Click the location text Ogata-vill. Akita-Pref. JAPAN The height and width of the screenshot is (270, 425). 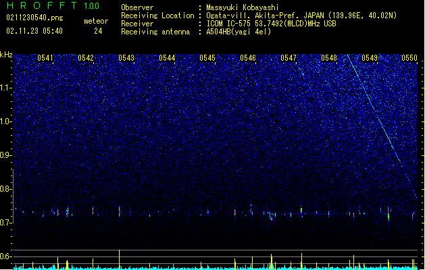265,16
